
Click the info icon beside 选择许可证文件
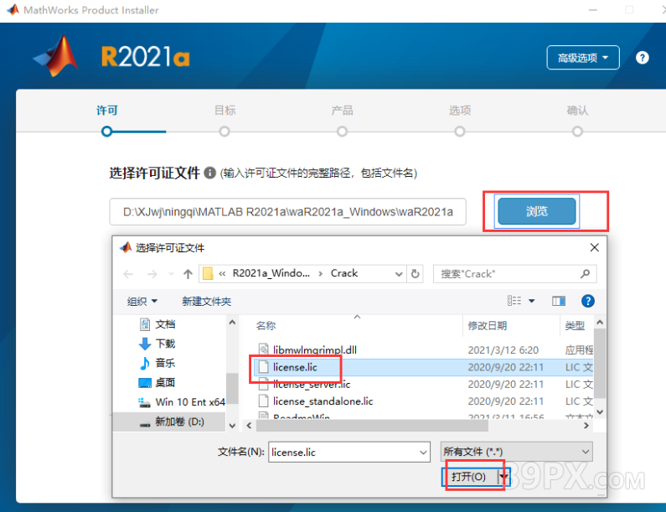[x=209, y=173]
